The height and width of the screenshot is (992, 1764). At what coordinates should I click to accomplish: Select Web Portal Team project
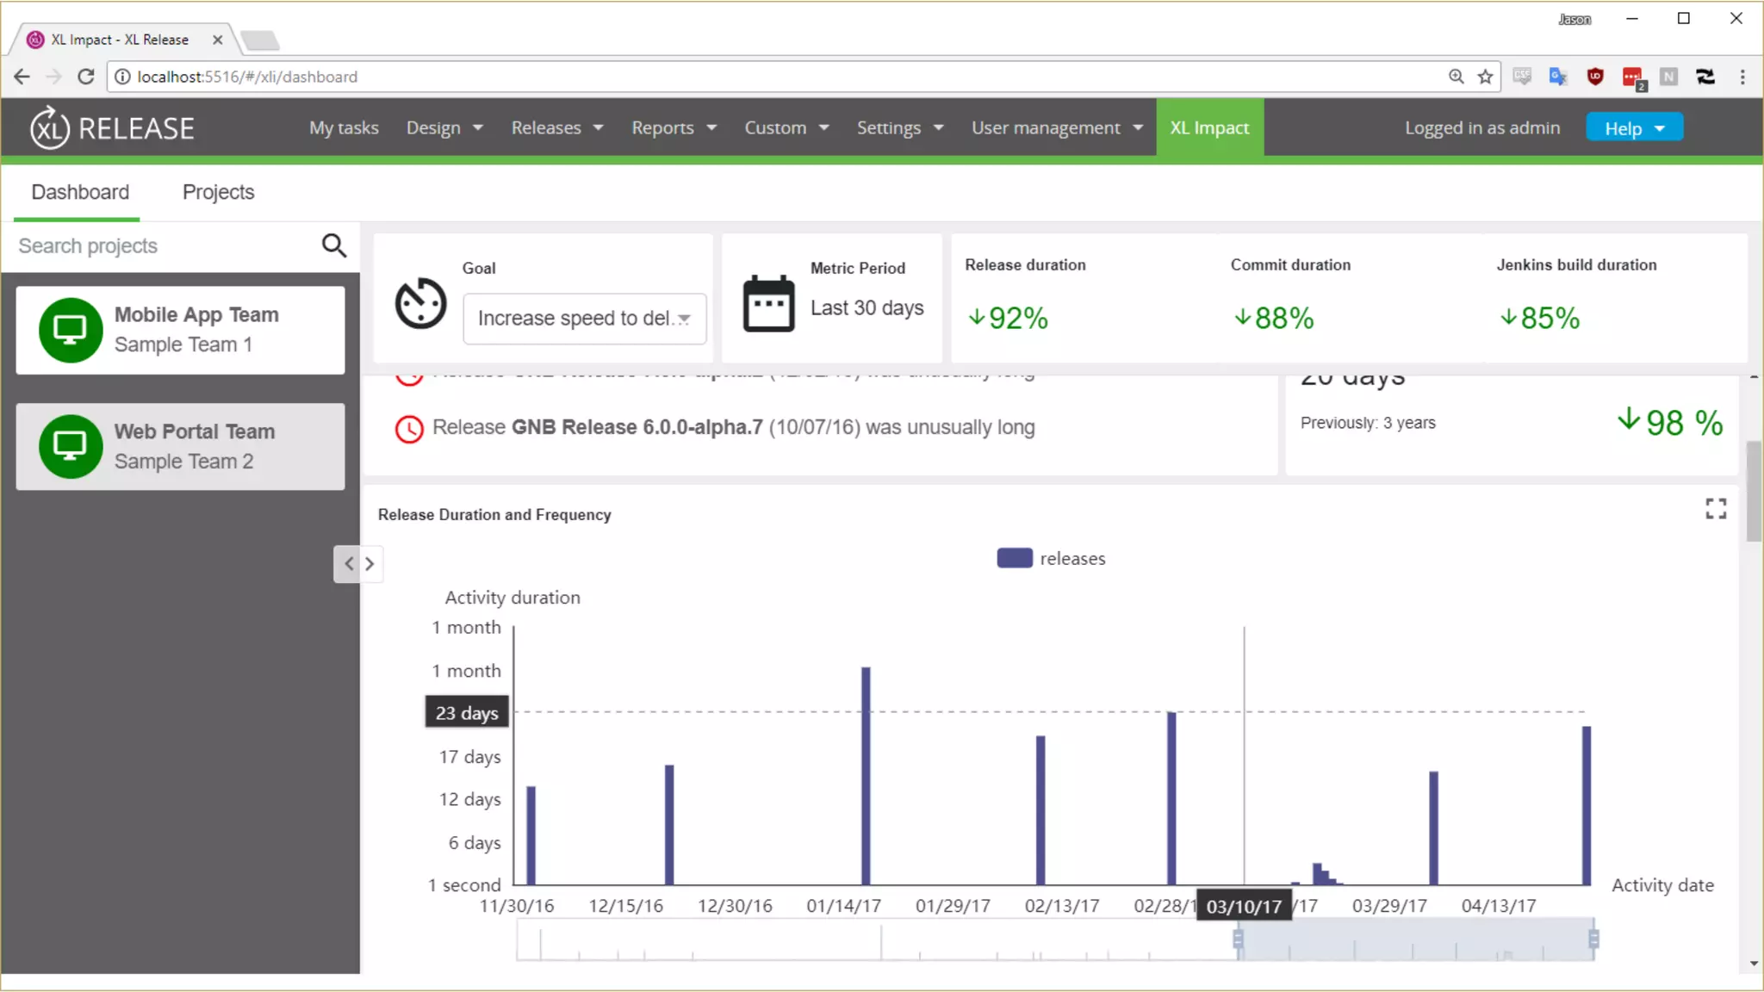[x=180, y=446]
